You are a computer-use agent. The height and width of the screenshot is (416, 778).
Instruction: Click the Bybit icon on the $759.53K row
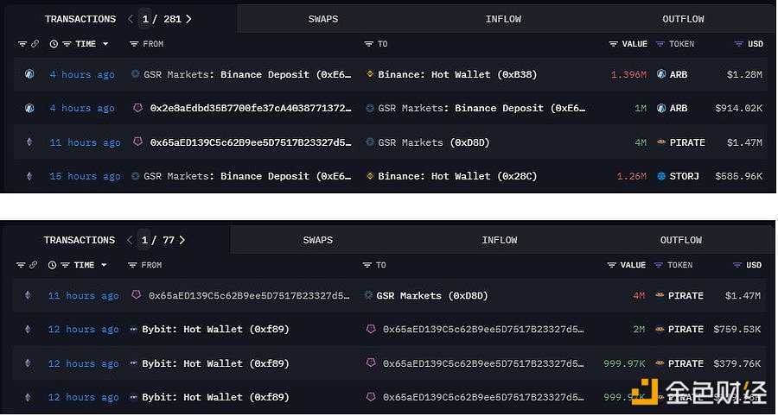tap(133, 330)
